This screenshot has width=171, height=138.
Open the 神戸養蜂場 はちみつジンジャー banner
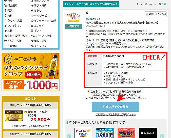pyautogui.click(x=31, y=72)
